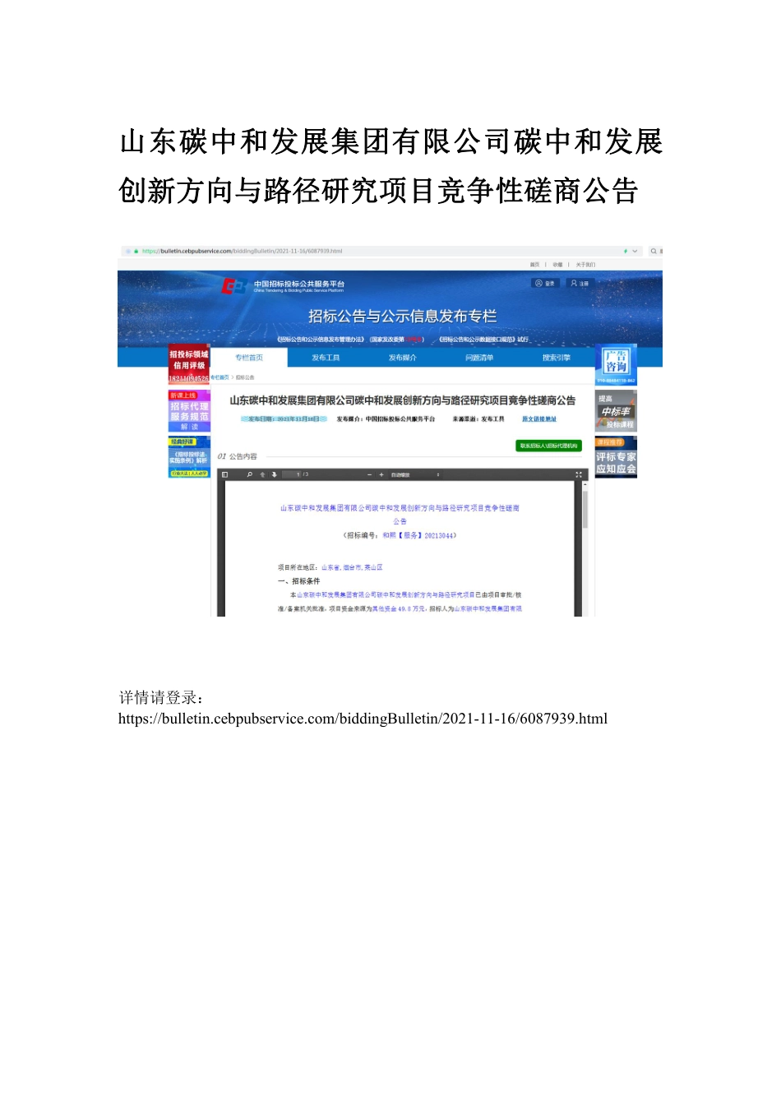
Task: Open the 招标投标法实施条例解析 banner
Action: pos(189,457)
